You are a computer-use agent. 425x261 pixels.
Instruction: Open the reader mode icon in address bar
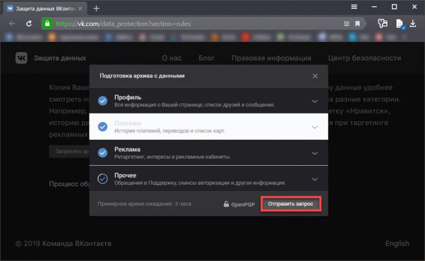click(x=346, y=23)
